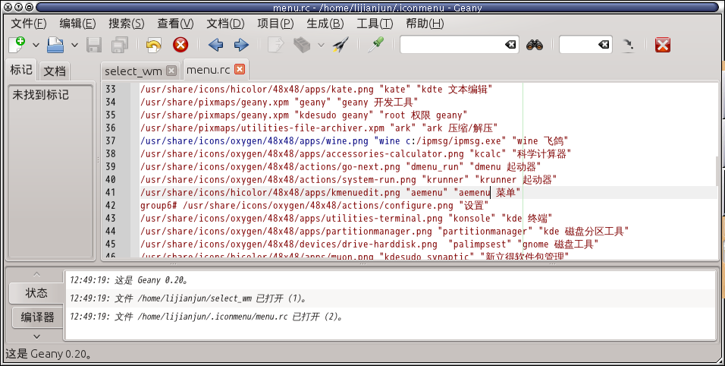The height and width of the screenshot is (366, 725).
Task: Open the 文档(D) menu
Action: tap(225, 24)
